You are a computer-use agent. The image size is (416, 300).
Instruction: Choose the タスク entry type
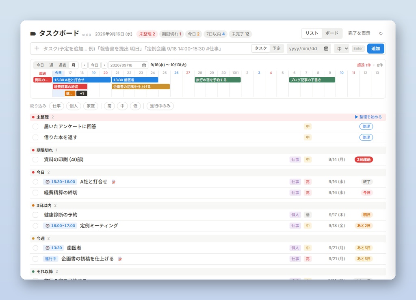[261, 48]
